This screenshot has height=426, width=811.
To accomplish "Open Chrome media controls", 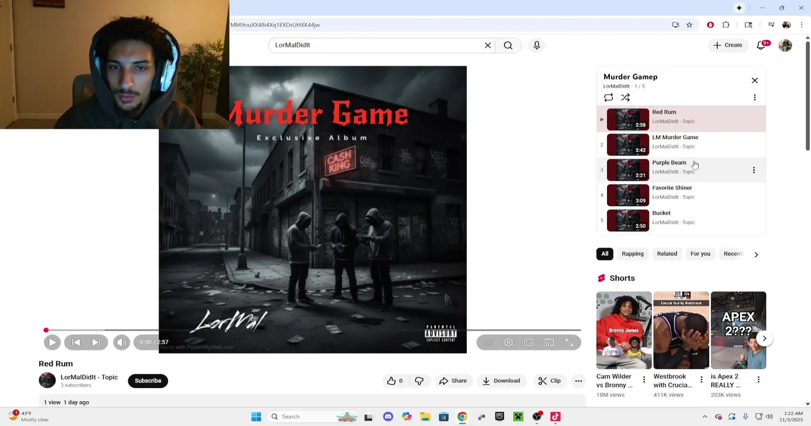I will (x=771, y=25).
